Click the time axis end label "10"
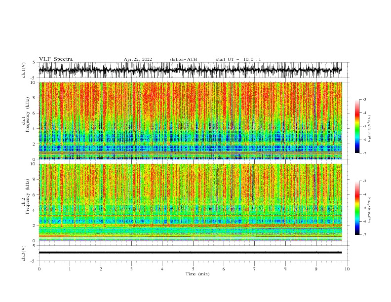This screenshot has width=391, height=302. 347,269
